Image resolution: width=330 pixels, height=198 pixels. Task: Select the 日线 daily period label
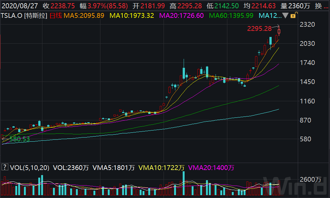click(x=56, y=16)
